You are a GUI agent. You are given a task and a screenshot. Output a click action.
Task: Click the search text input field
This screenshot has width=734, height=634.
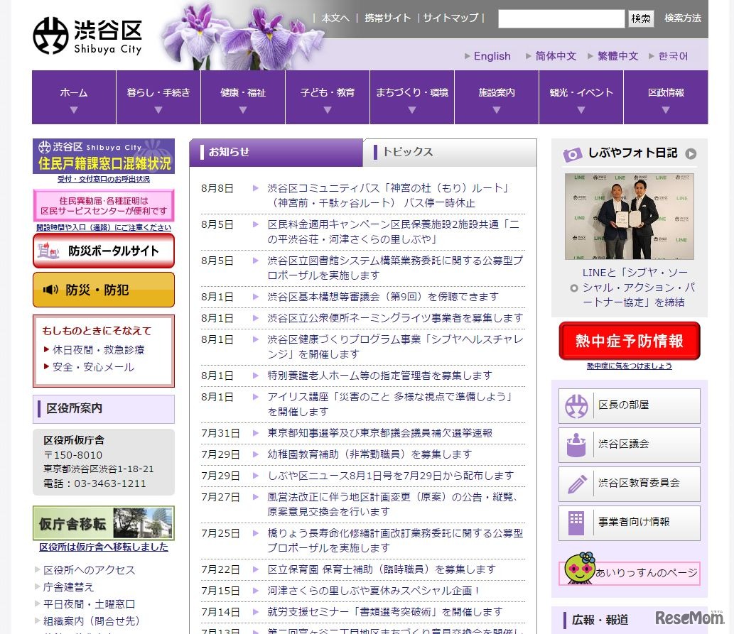tap(561, 18)
